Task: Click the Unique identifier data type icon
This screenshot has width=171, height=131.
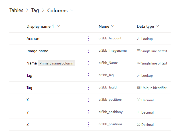Action: click(139, 88)
